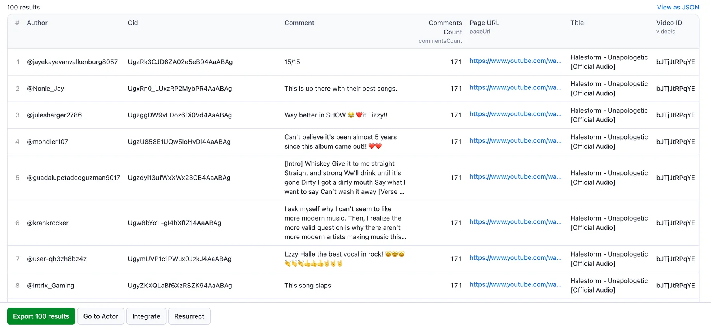Select the comment "This is up there with their best songs."
This screenshot has width=711, height=329.
pyautogui.click(x=340, y=89)
